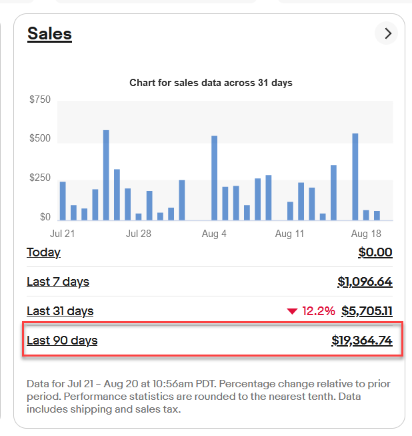Select the first bar above Jul 21
Screen dimensions: 412x436
click(x=63, y=200)
